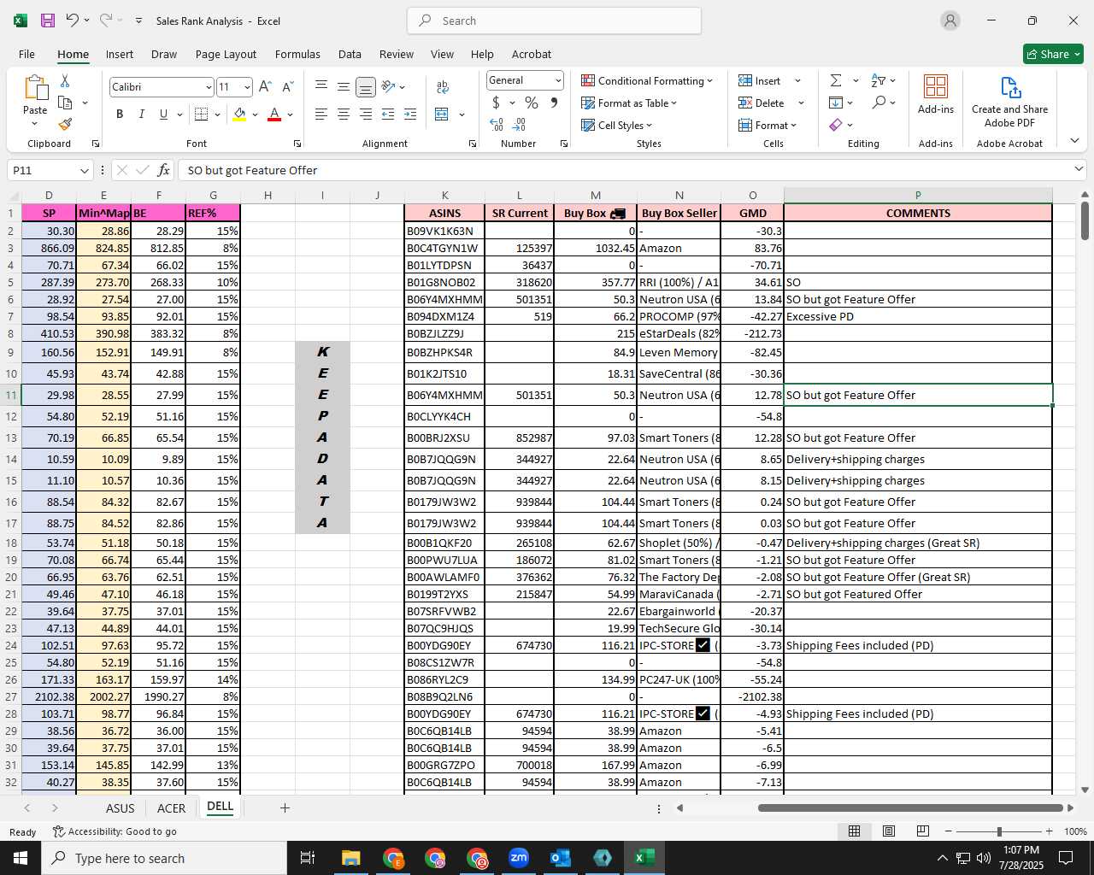The image size is (1094, 875).
Task: Open the General number format dropdown
Action: click(x=557, y=80)
